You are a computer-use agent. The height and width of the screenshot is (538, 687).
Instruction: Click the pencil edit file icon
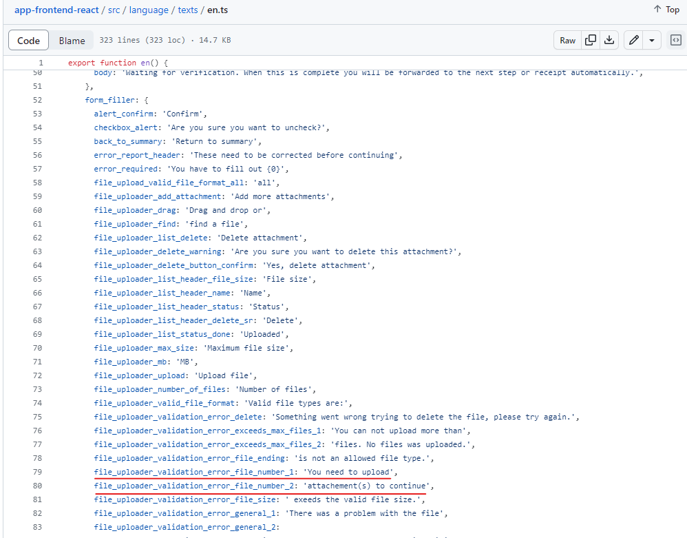click(x=634, y=41)
